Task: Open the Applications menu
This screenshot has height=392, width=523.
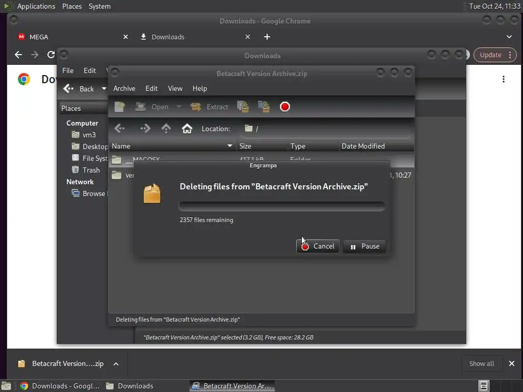Action: tap(36, 6)
